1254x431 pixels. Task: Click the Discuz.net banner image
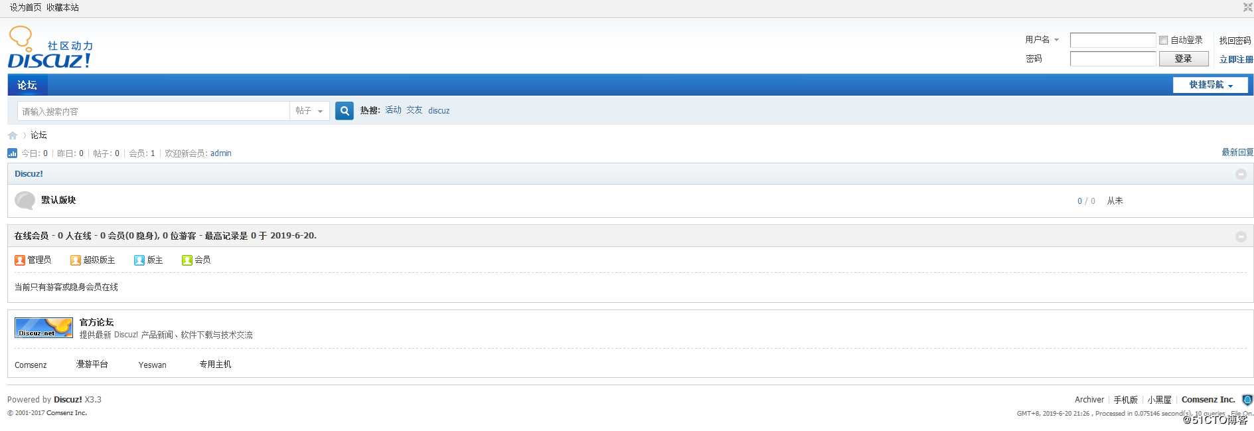click(44, 327)
